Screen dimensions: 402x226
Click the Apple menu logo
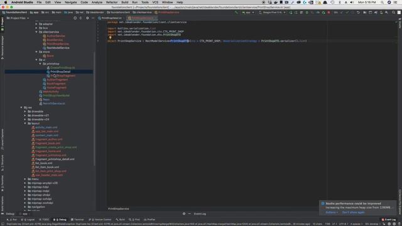click(6, 3)
